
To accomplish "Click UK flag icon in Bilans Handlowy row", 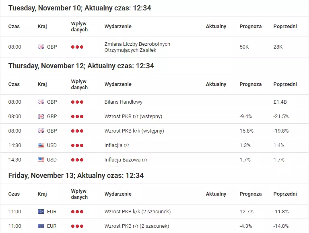I will [41, 102].
